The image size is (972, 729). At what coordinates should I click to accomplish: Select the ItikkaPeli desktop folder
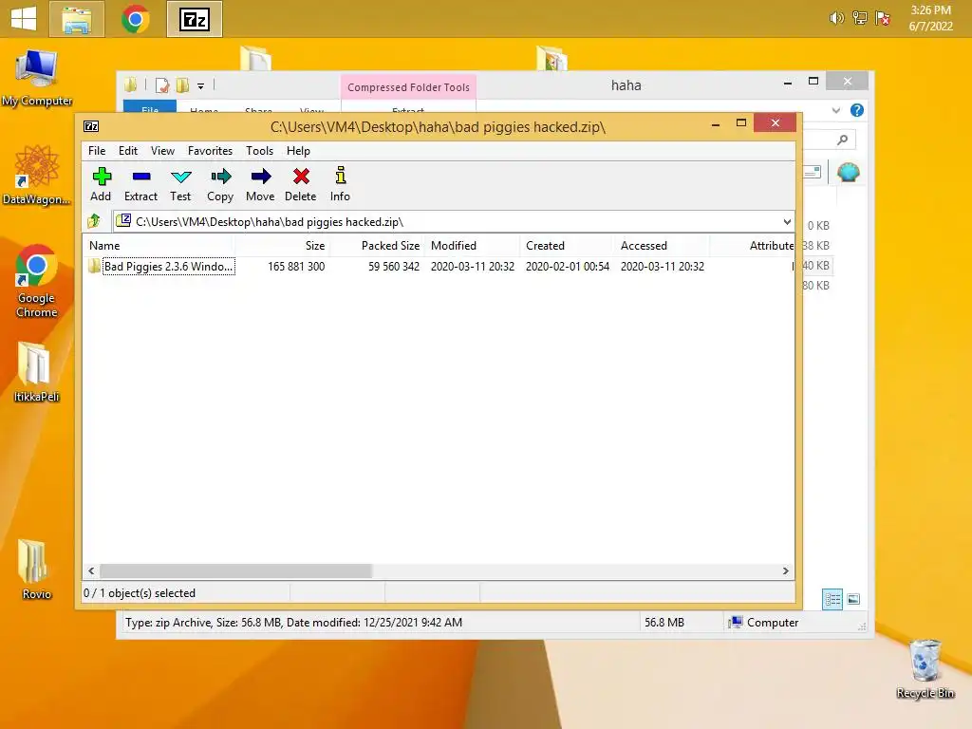coord(37,372)
